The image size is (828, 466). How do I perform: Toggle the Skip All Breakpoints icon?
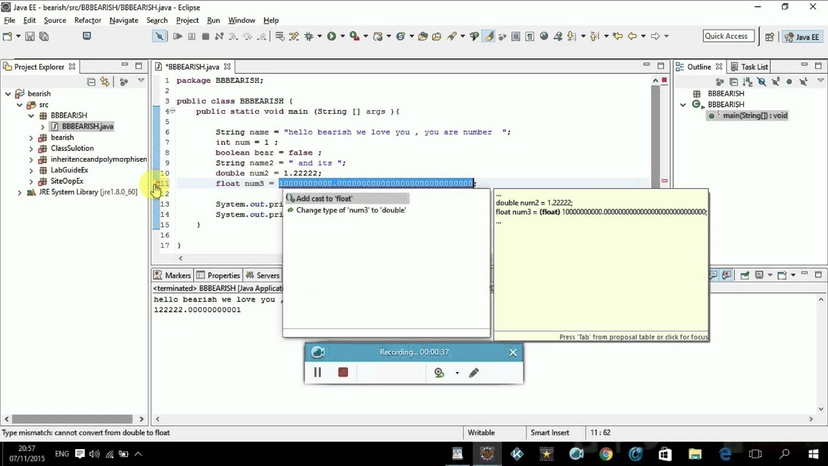[159, 36]
